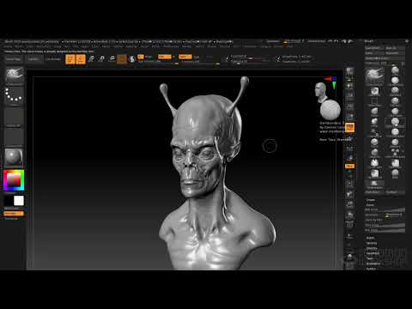
Task: Open LightBox from the top shelf
Action: click(33, 59)
